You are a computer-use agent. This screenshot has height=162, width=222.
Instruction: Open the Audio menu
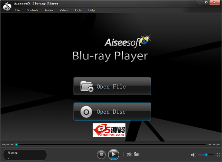[x=49, y=10]
